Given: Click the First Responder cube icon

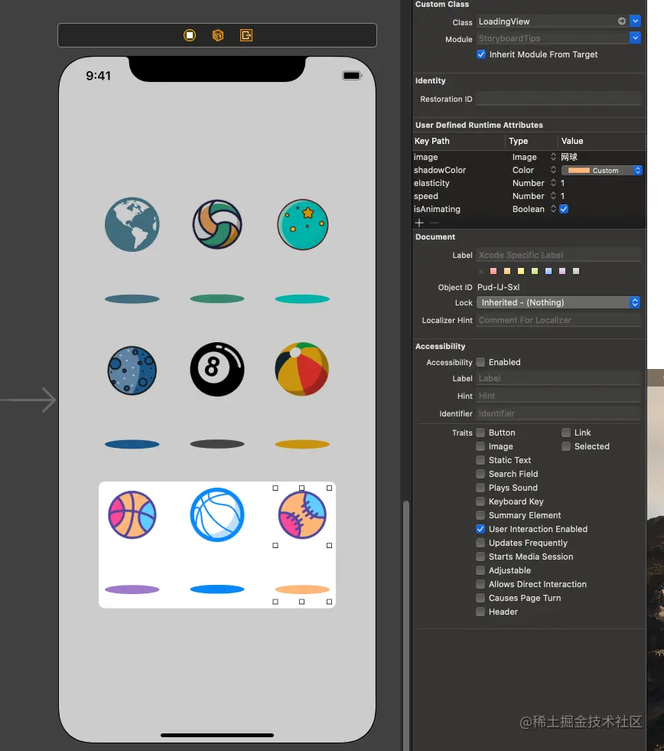Looking at the screenshot, I should [x=218, y=35].
